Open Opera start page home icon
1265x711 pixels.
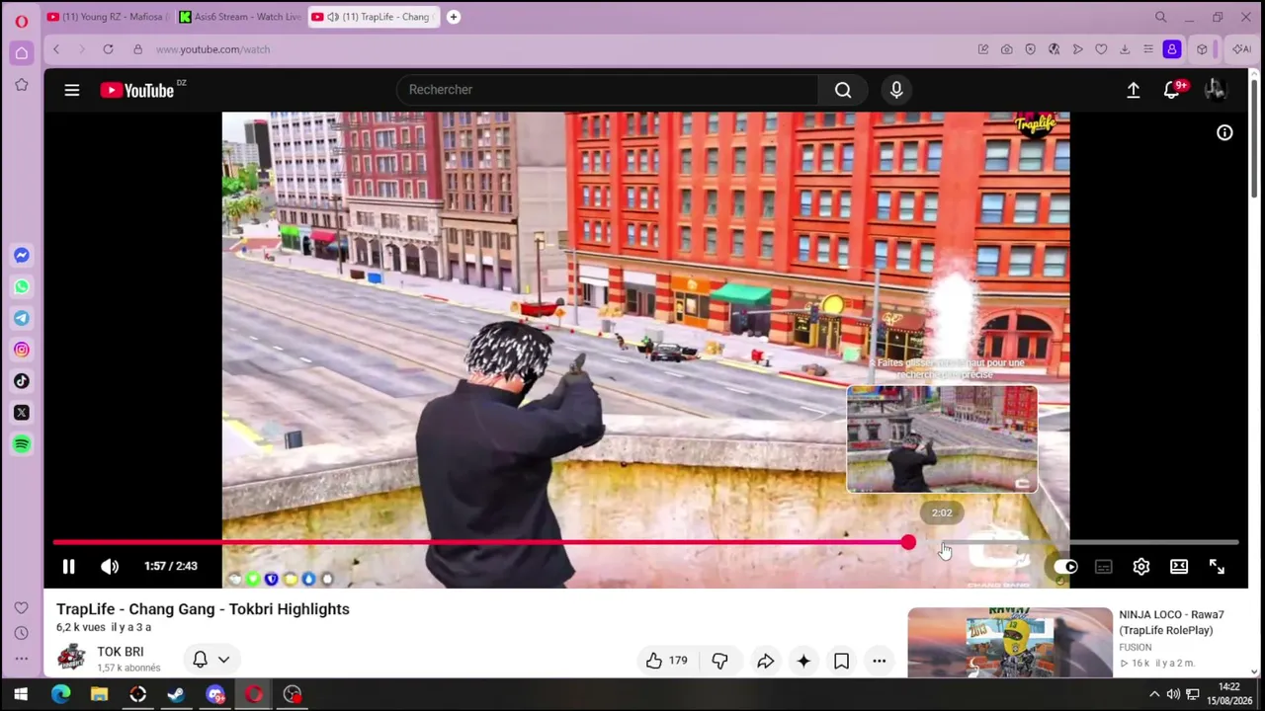(x=21, y=53)
